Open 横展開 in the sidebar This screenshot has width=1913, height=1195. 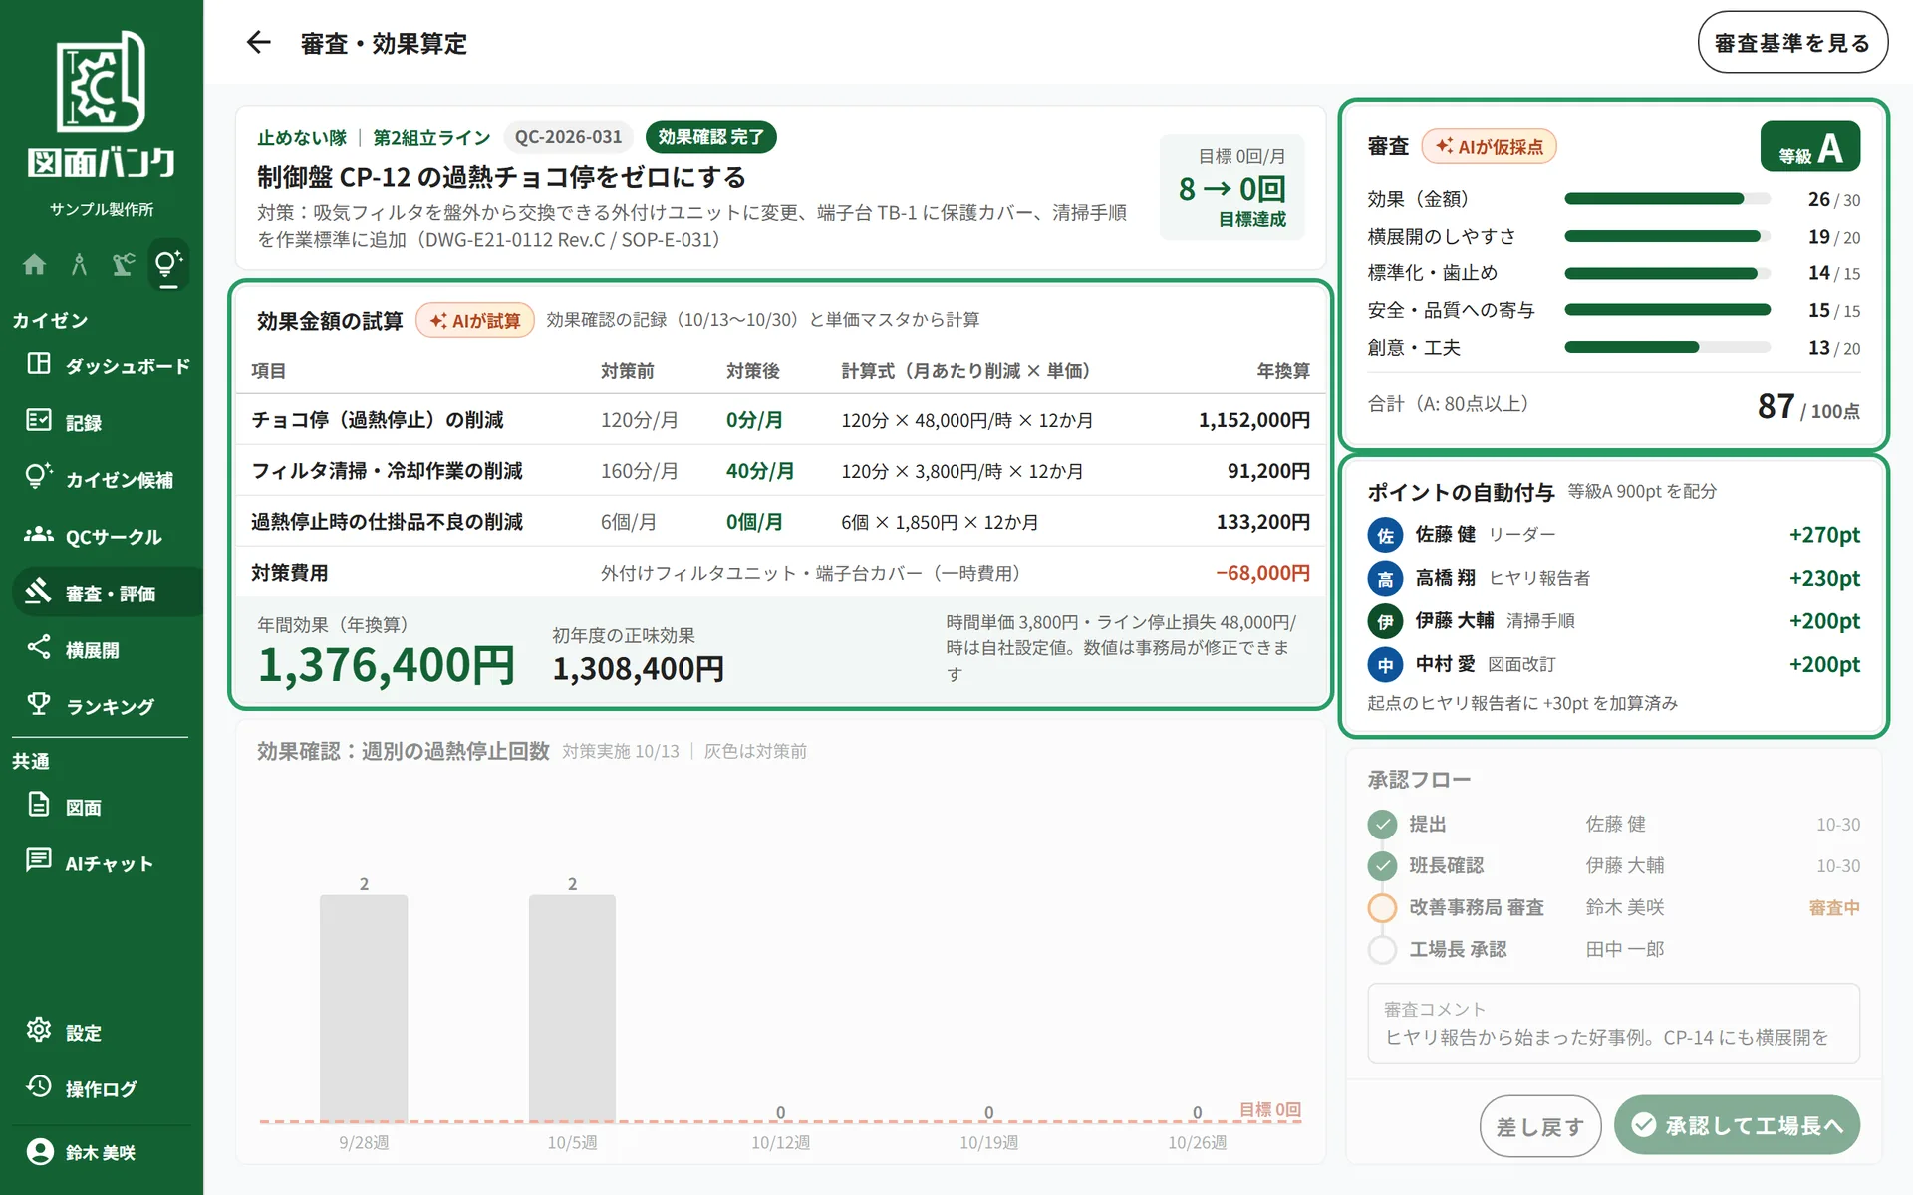coord(108,649)
